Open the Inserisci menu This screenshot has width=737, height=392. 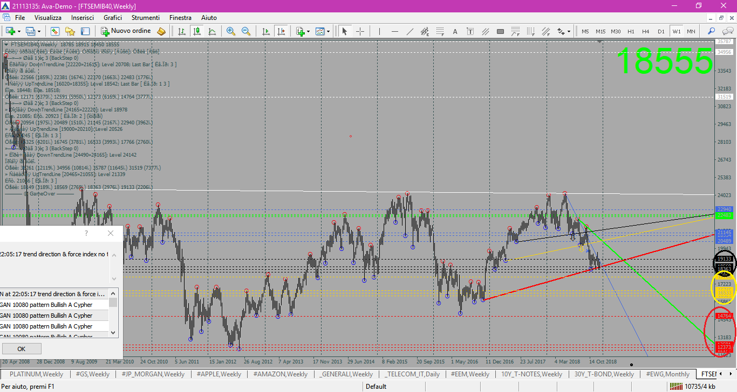coord(83,18)
